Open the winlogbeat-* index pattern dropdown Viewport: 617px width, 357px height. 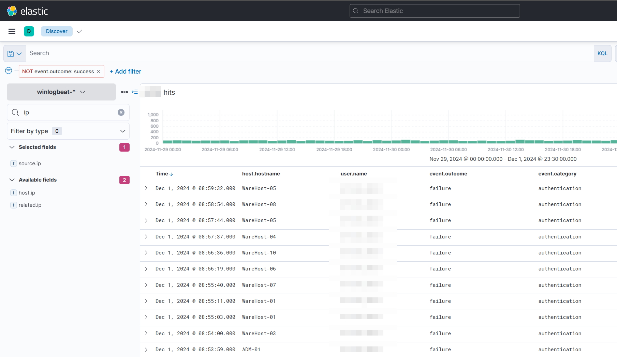click(x=61, y=92)
